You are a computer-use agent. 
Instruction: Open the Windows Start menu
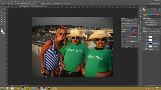[x=2, y=88]
